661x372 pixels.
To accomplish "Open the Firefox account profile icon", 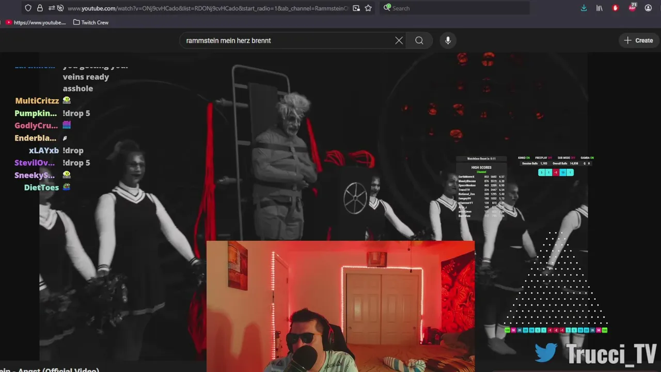I will tap(648, 8).
